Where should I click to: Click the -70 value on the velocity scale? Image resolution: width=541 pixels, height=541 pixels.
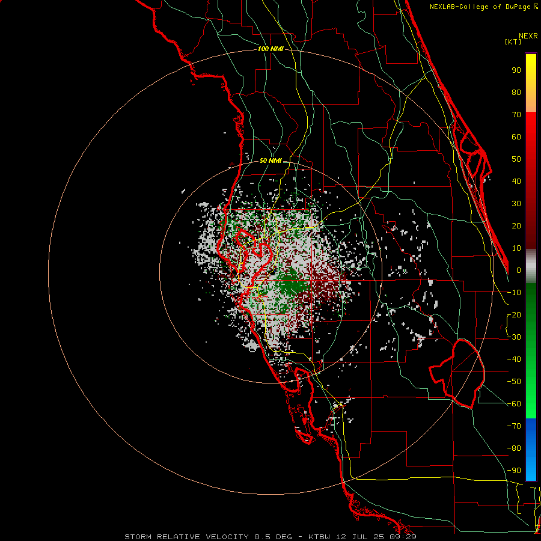[514, 426]
